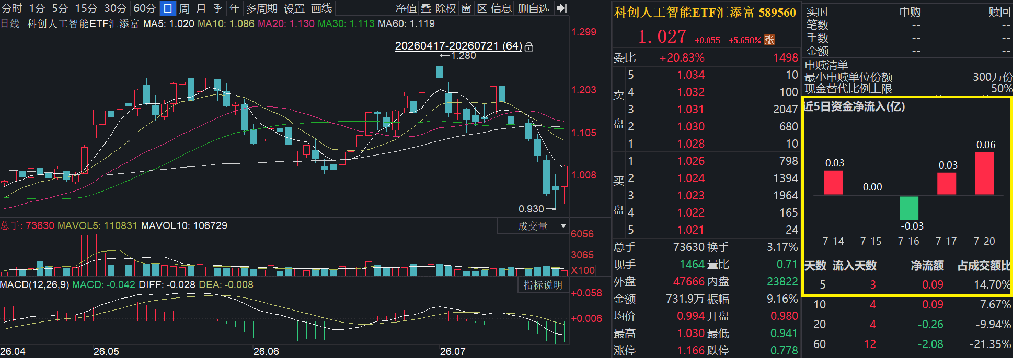Select the 1分 period tab

tap(37, 8)
